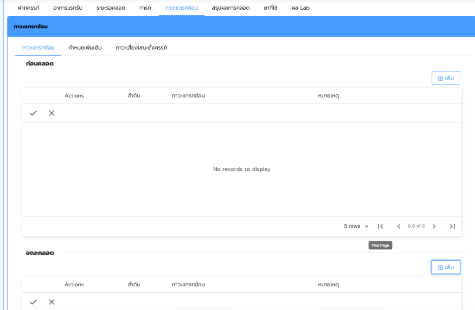Screen dimensions: 475x310
Task: Click ภาวะแทรกซ้อน input field in ก่อนคลอด
Action: pos(203,114)
